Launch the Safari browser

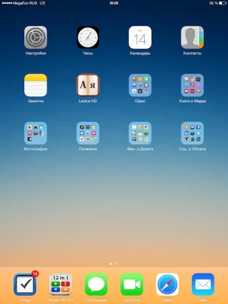click(167, 285)
